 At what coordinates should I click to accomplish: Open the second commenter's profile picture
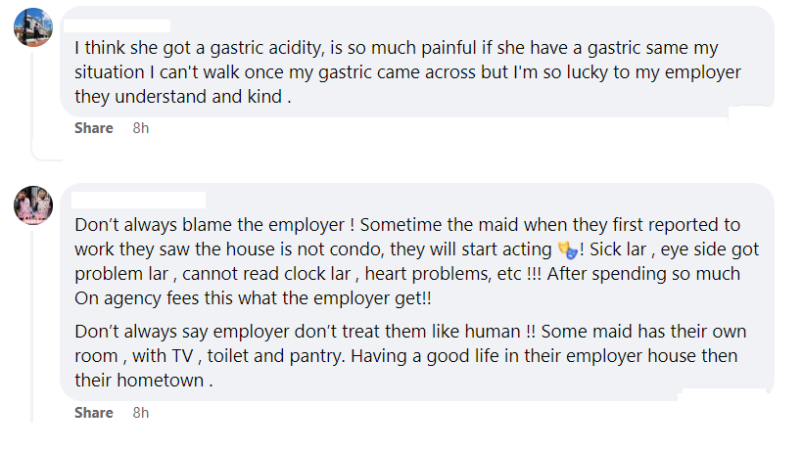pos(32,203)
